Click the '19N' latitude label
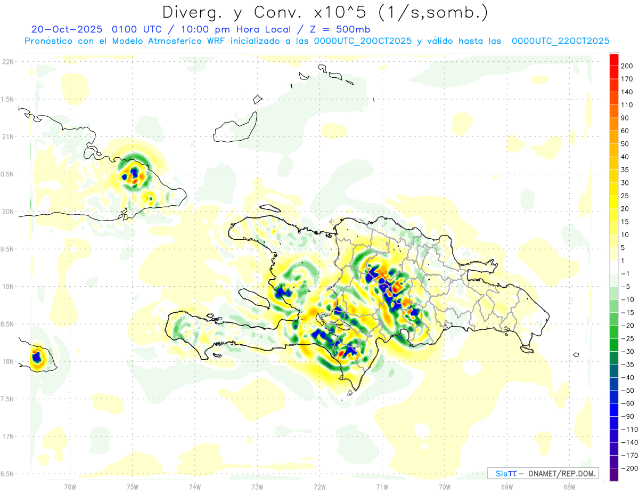The width and height of the screenshot is (639, 494). [x=8, y=286]
